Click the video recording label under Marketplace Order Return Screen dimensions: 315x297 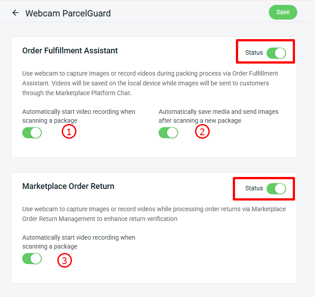(79, 242)
